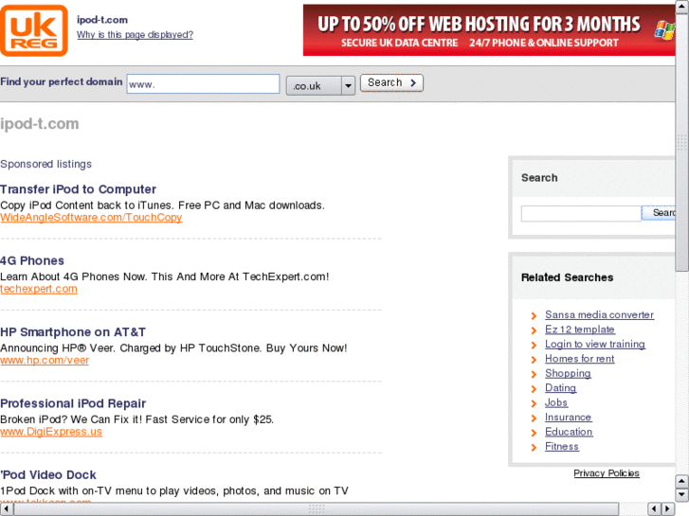Open 'Shopping' related search
689x516 pixels.
568,373
